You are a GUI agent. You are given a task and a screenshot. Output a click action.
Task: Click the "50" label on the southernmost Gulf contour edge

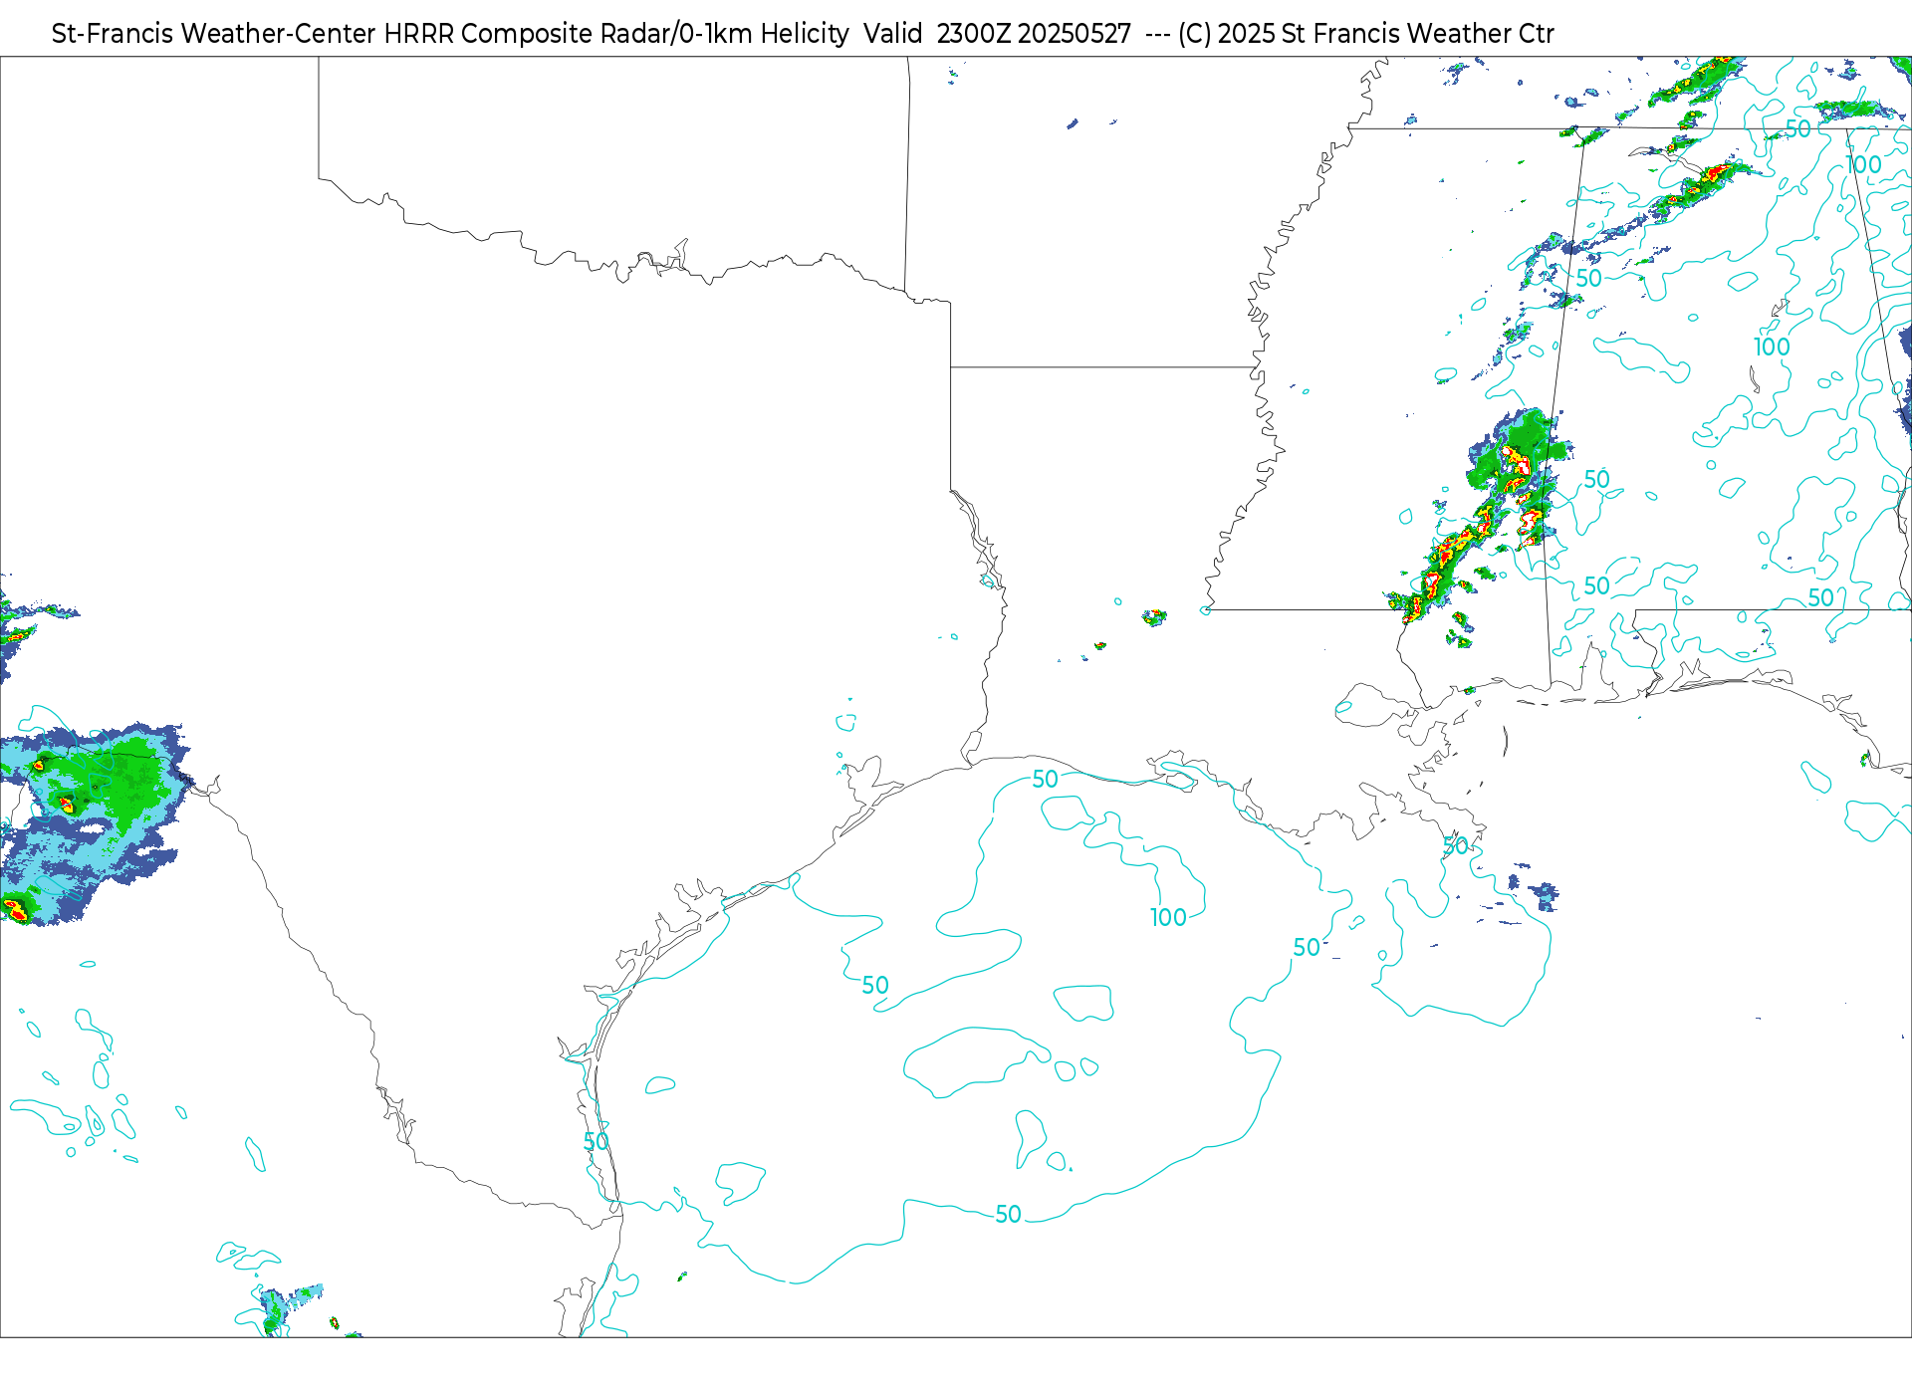point(1009,1215)
